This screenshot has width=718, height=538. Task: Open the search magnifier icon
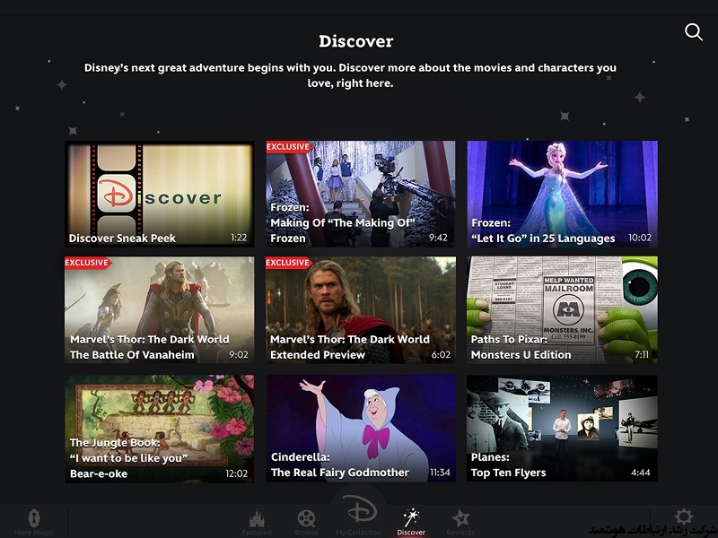tap(693, 32)
